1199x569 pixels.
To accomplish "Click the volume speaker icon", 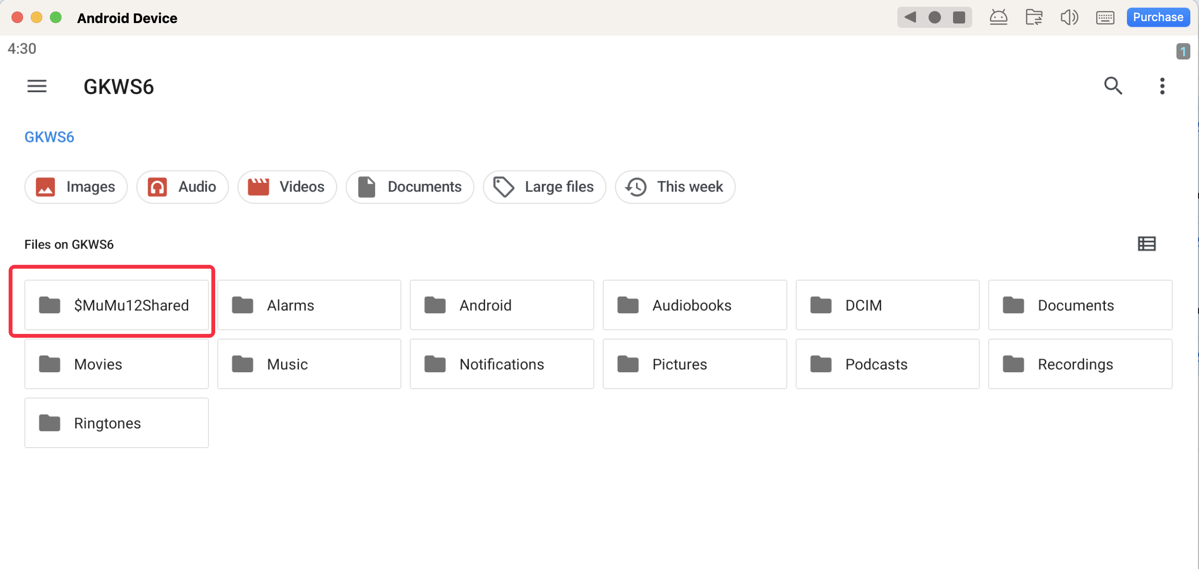I will [1069, 18].
